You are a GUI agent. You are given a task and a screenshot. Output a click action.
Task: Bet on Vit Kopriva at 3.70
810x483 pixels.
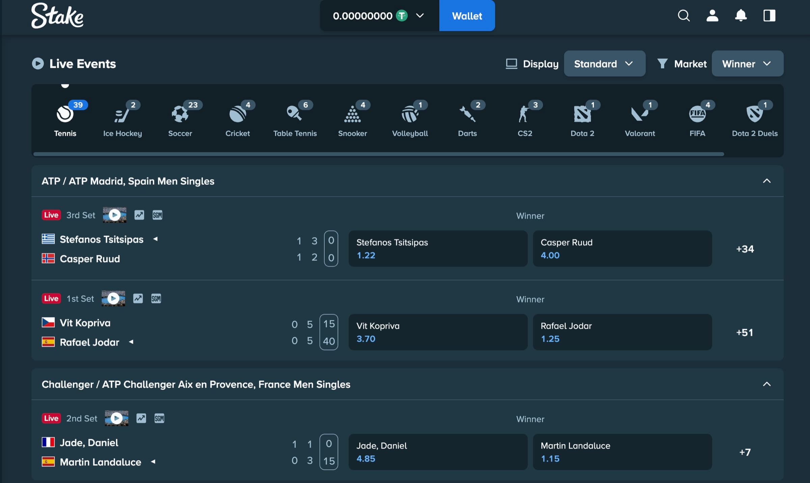click(x=438, y=332)
